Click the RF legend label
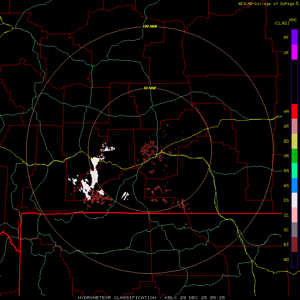This screenshot has width=300, height=300. tap(286, 38)
